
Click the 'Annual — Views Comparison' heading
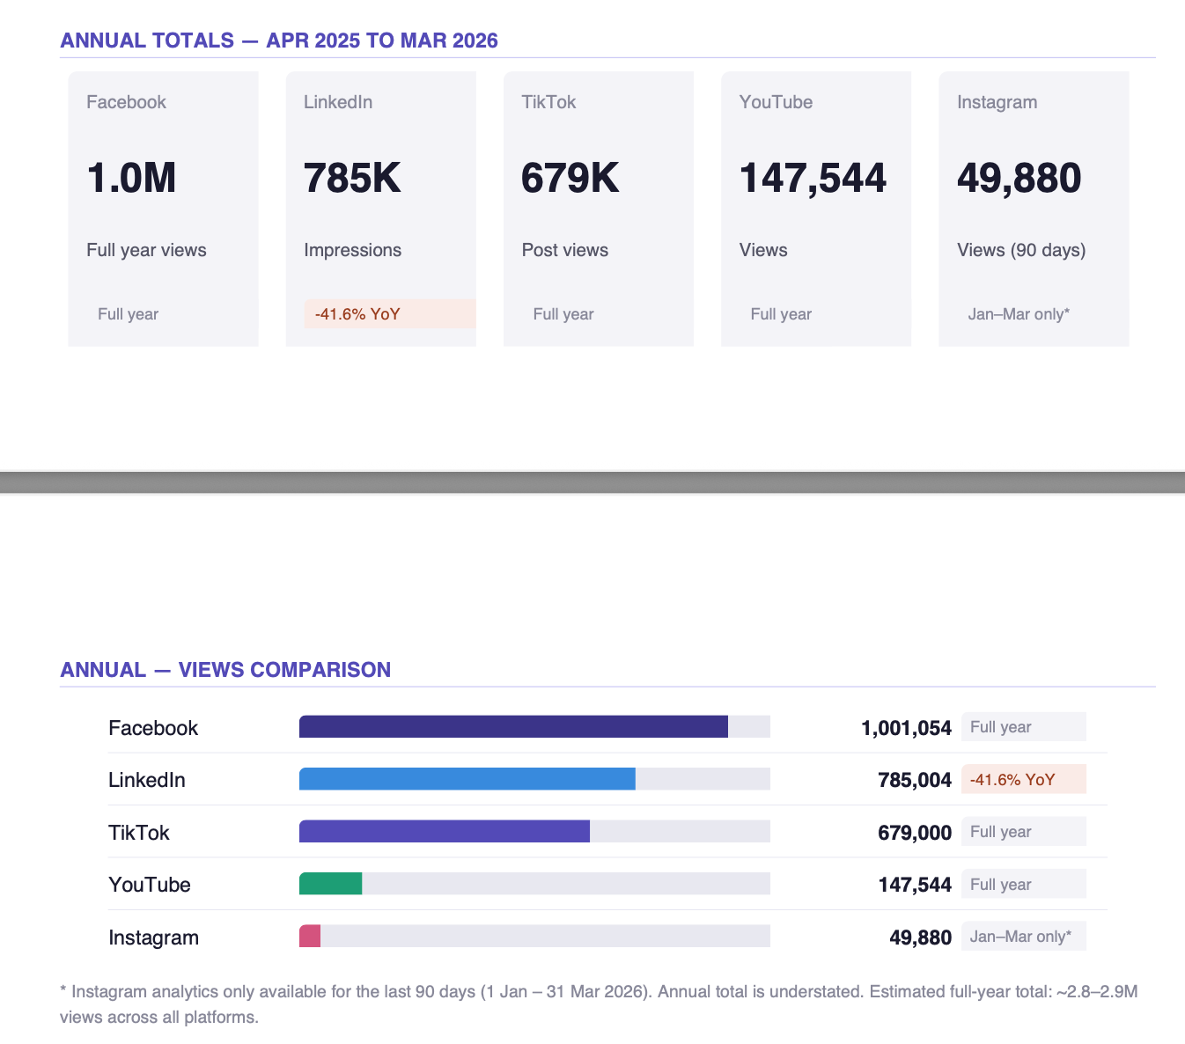[x=225, y=670]
